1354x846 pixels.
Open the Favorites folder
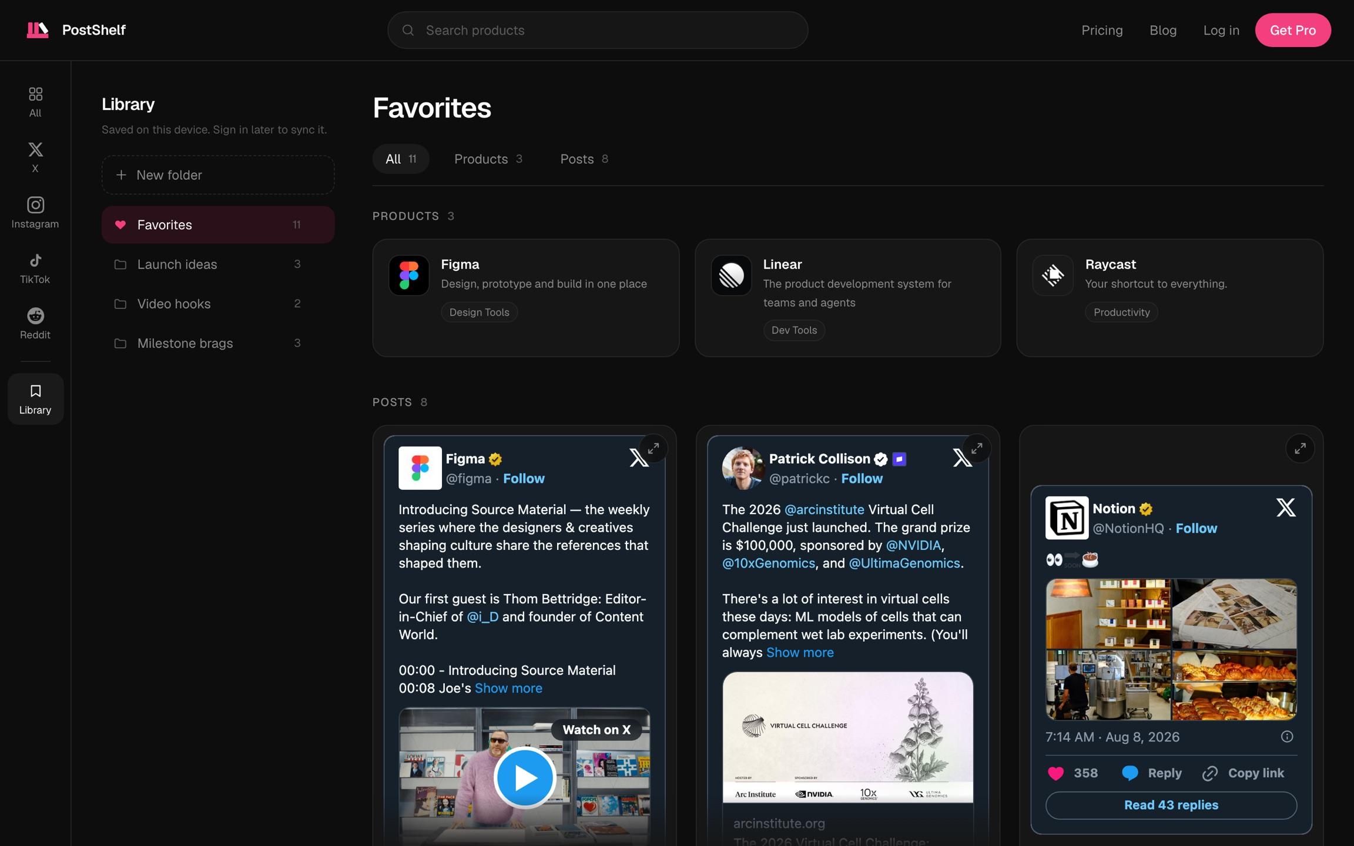coord(218,225)
